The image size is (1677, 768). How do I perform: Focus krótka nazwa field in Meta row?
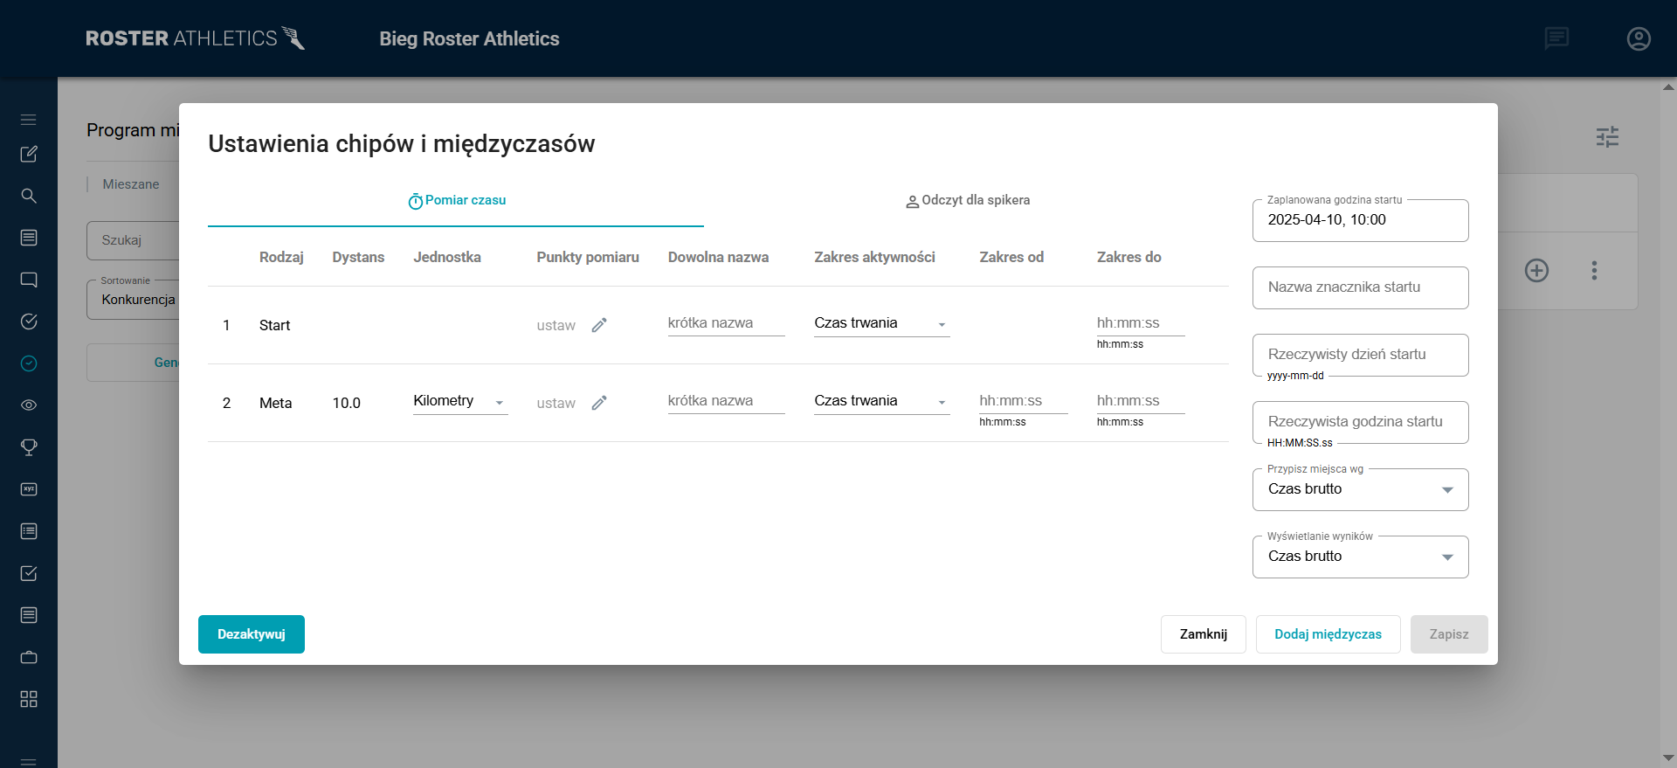726,401
